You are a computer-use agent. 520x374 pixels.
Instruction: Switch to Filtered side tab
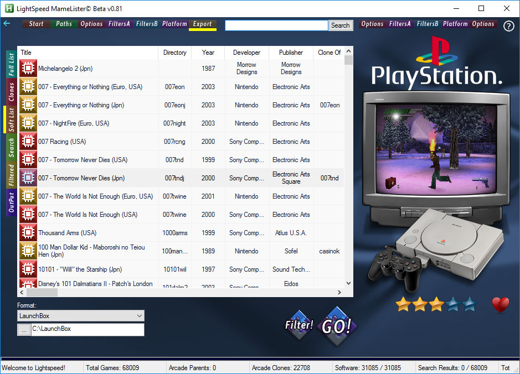point(11,175)
